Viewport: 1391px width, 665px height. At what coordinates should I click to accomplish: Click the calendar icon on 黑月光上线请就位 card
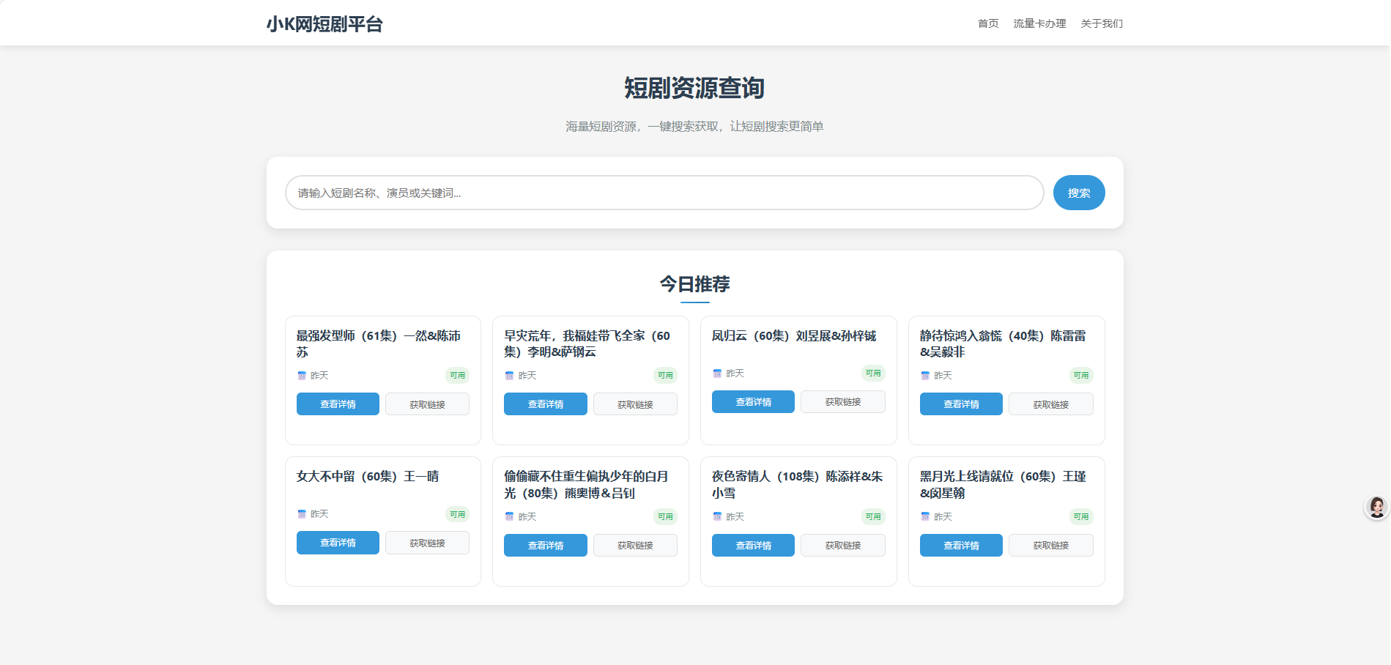tap(925, 516)
